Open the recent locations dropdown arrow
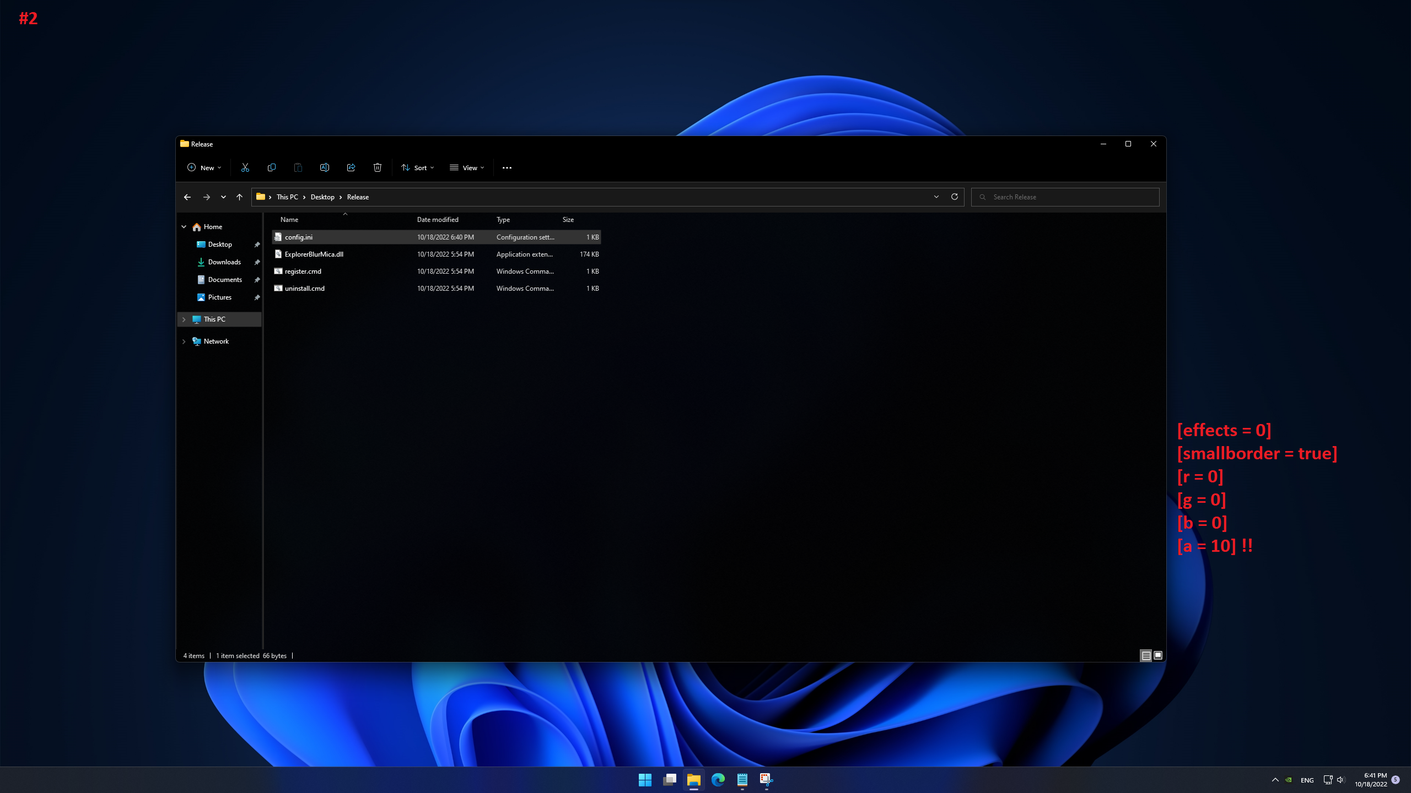1411x793 pixels. (223, 197)
